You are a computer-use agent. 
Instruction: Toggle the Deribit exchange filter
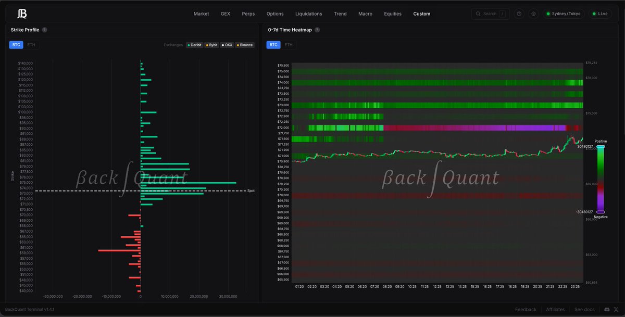(x=195, y=45)
